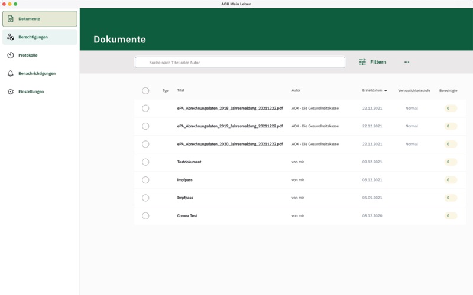Sort by Erstelldatum column header
The image size is (473, 295).
[372, 90]
